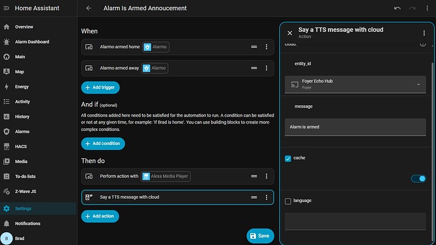Screen dimensions: 436x245
Task: Open History in sidebar
Action: (38, 116)
